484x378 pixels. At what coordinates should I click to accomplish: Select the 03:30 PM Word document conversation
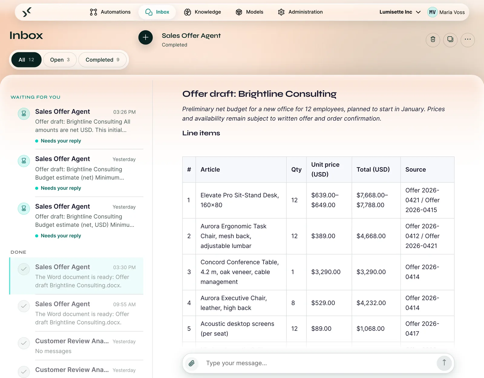pos(77,276)
